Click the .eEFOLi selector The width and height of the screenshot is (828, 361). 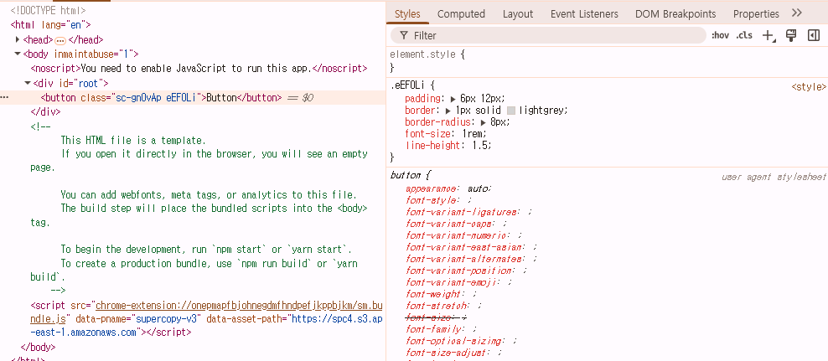[409, 85]
